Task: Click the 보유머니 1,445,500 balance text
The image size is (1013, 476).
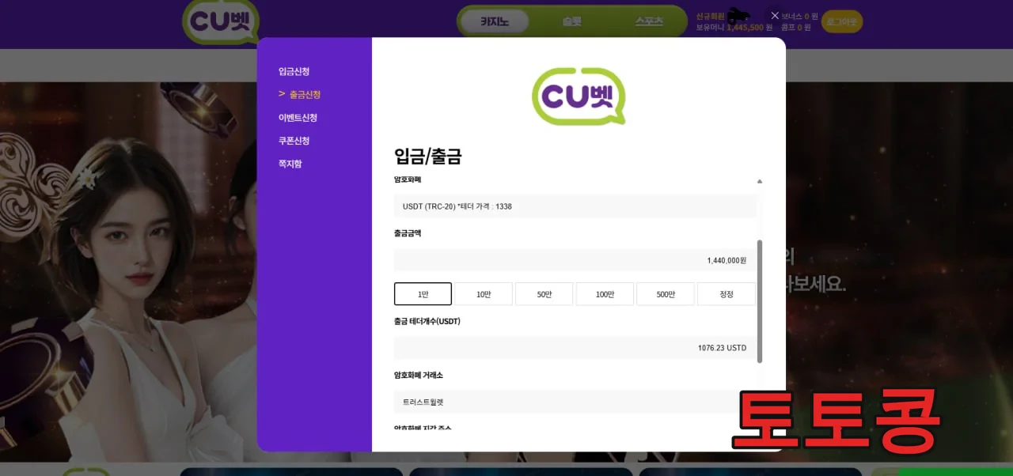Action: point(734,27)
